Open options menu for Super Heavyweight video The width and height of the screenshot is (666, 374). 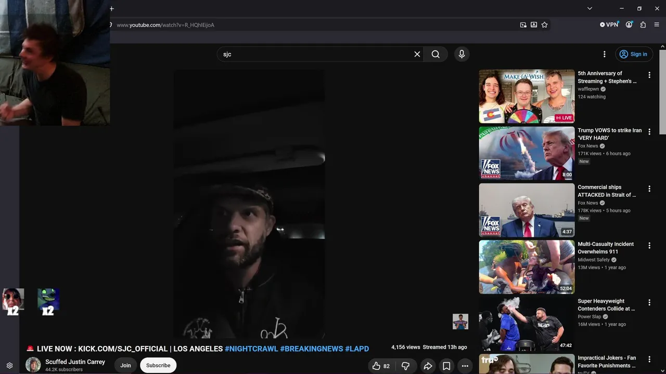[x=649, y=303]
